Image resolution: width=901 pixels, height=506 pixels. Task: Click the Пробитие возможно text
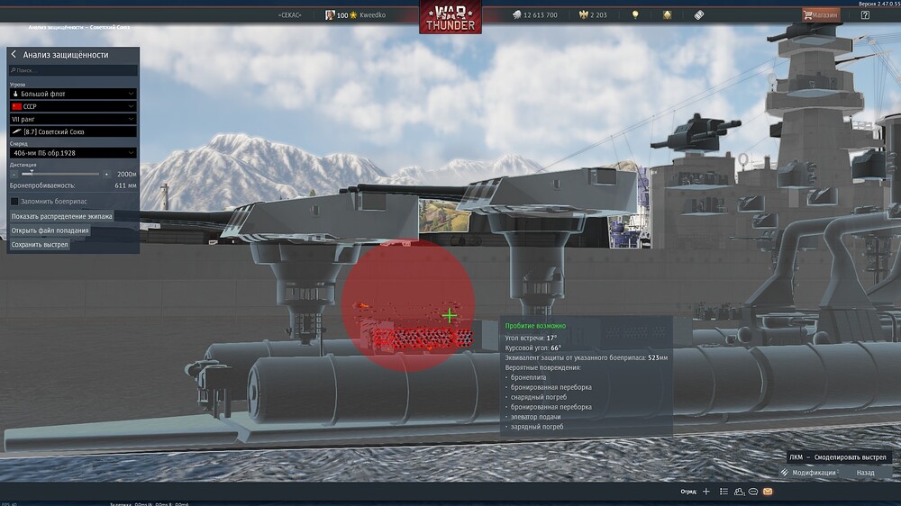[x=535, y=326]
